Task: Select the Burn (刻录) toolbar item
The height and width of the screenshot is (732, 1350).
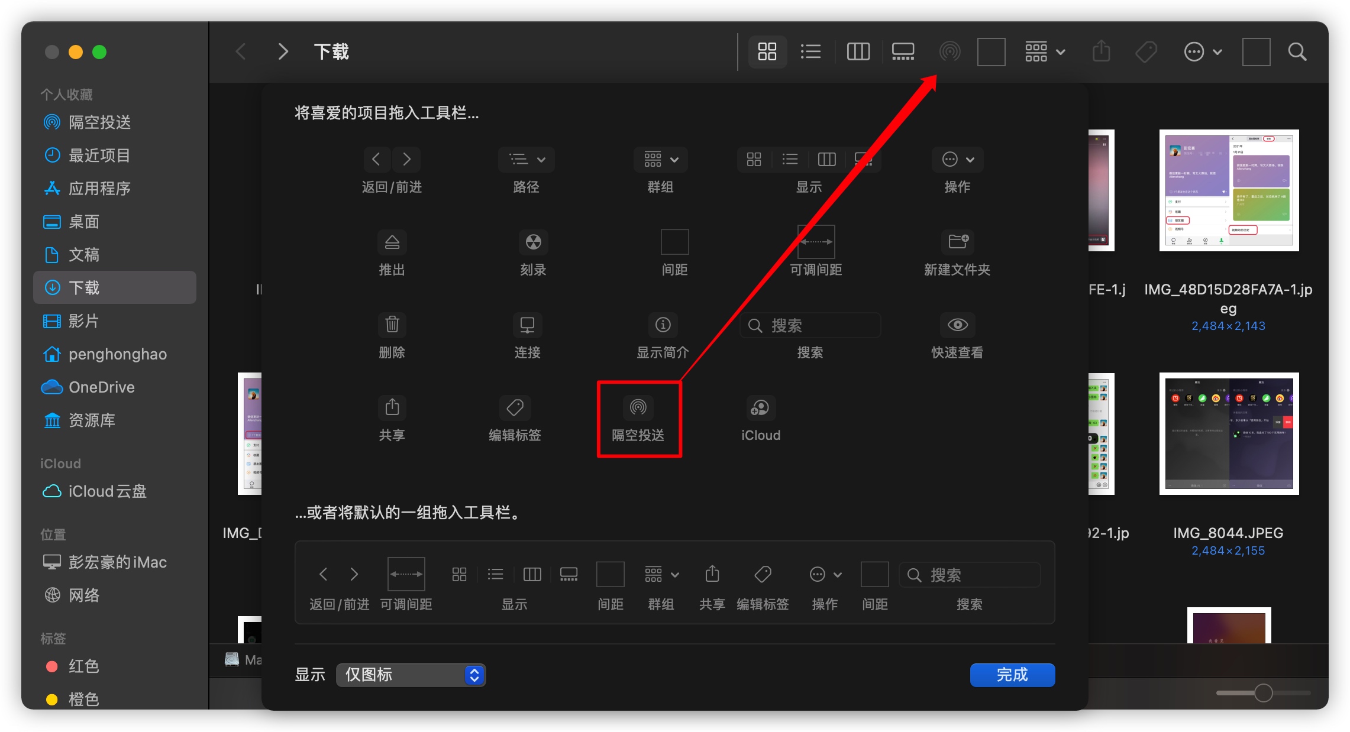Action: point(532,242)
